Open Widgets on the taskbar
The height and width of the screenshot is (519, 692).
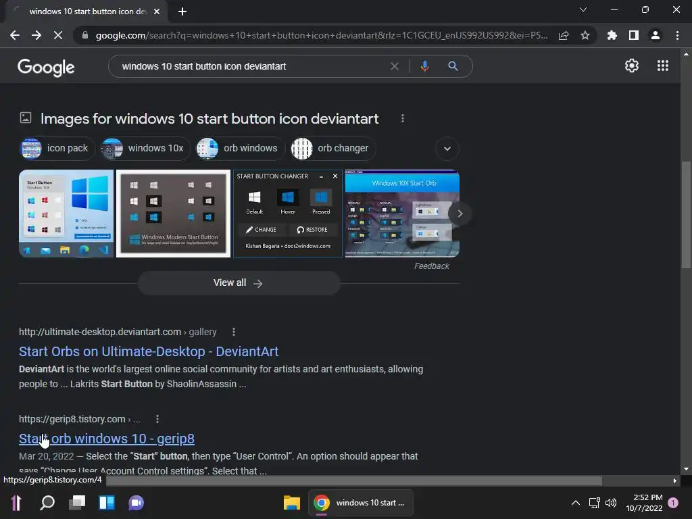(x=107, y=503)
